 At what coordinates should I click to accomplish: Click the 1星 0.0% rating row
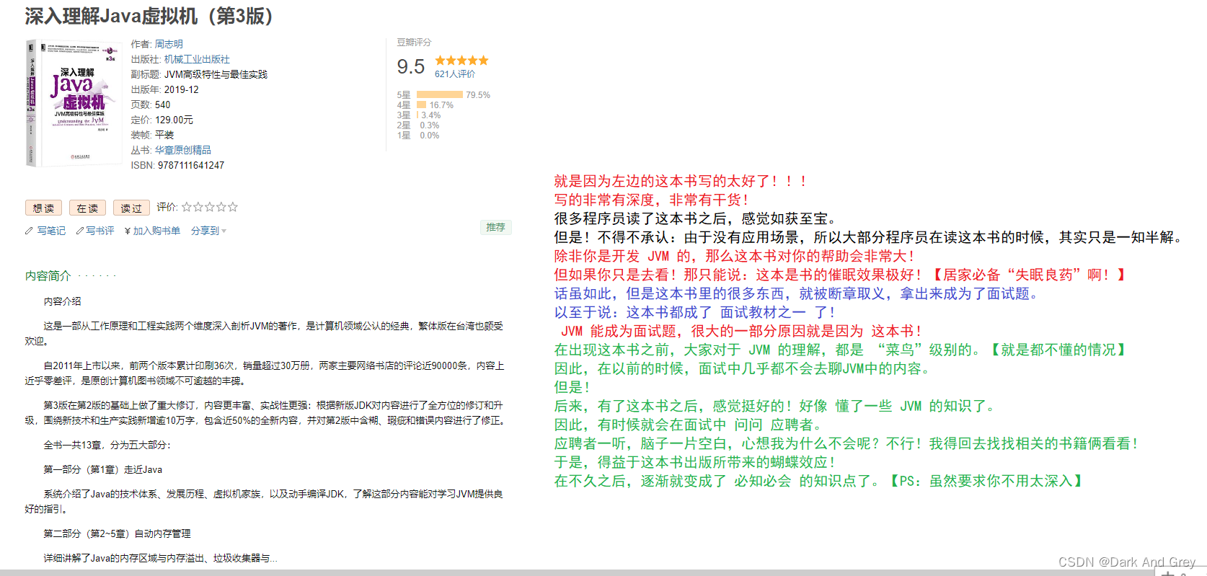click(418, 135)
